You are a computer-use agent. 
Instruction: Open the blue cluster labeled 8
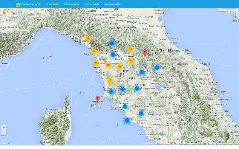[112, 43]
